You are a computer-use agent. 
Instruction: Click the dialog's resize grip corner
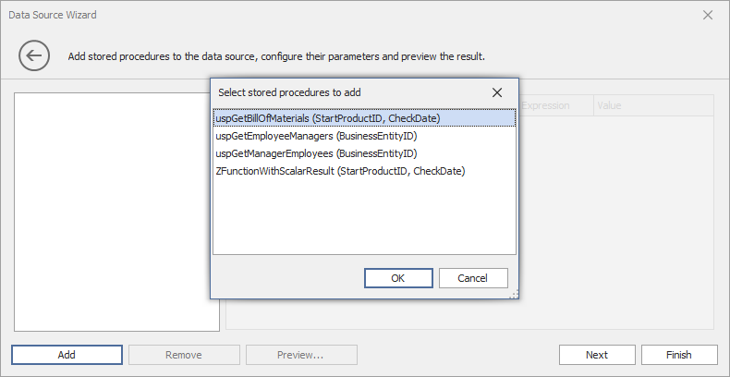point(514,294)
